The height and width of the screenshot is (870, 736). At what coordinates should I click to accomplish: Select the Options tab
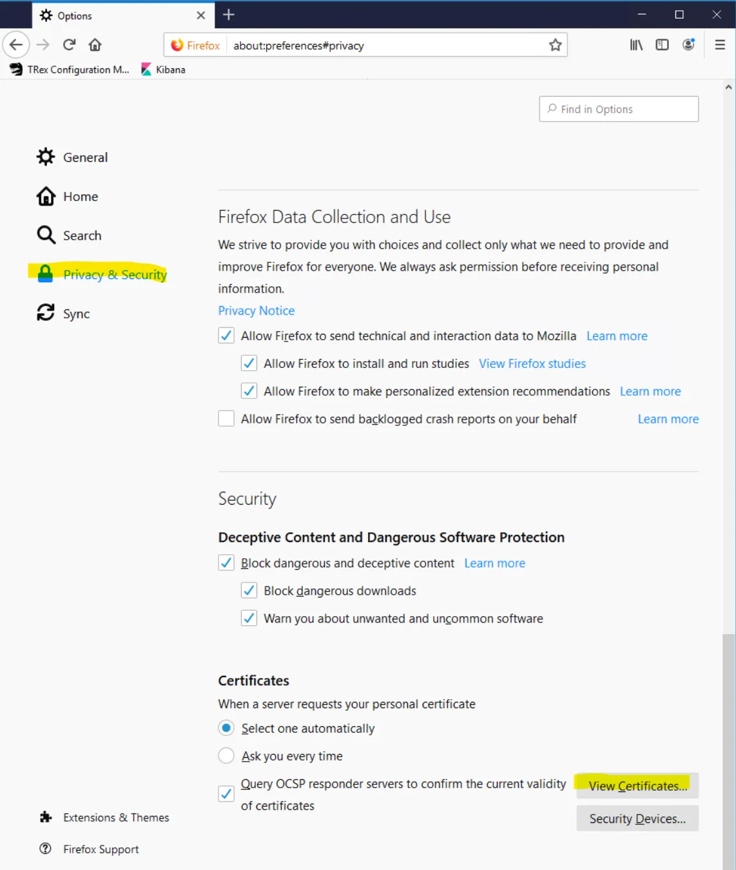pos(123,15)
